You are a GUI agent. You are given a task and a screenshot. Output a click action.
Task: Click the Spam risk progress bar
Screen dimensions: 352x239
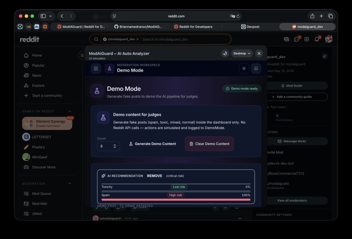(176, 200)
